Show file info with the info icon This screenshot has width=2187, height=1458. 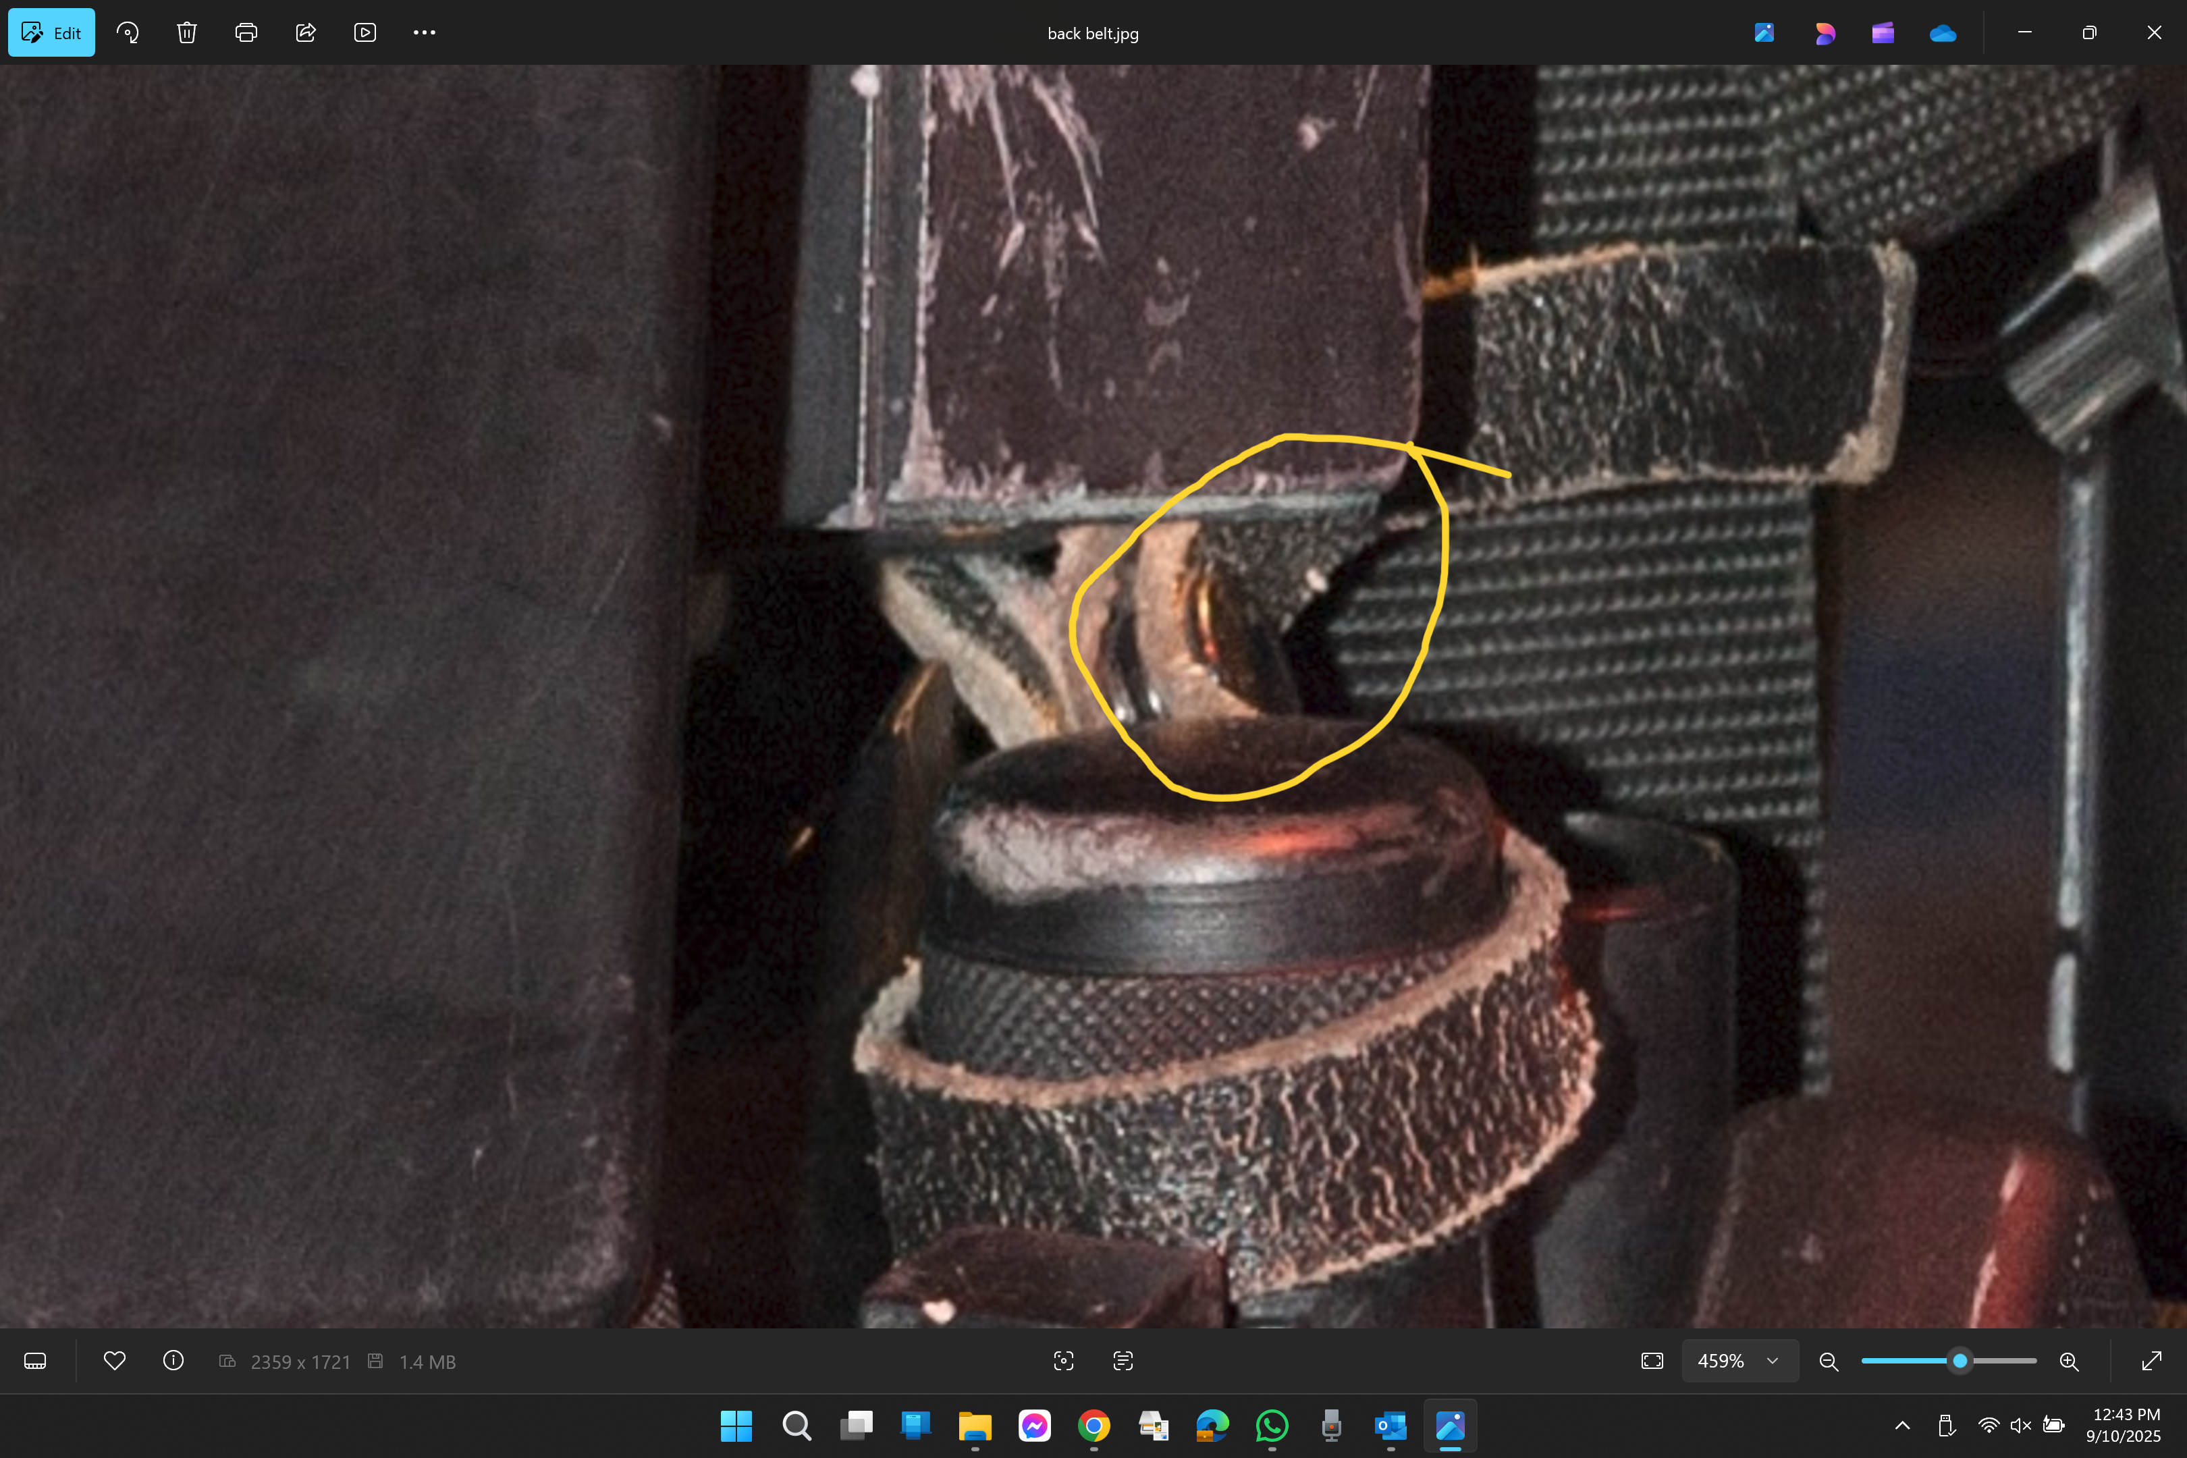(x=174, y=1361)
